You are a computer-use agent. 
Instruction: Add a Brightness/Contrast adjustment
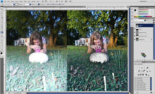(139, 68)
